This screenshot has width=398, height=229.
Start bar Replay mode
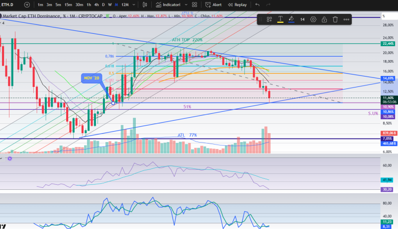click(x=237, y=4)
